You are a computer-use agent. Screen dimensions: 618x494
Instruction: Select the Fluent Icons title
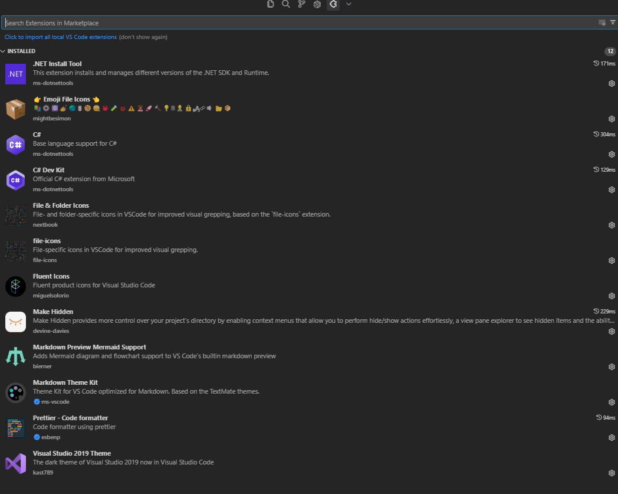click(x=51, y=277)
